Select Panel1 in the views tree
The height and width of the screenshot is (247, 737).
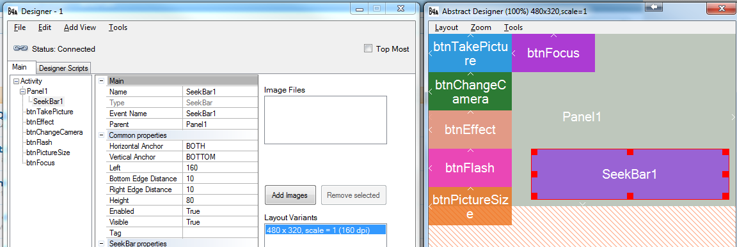click(x=38, y=91)
